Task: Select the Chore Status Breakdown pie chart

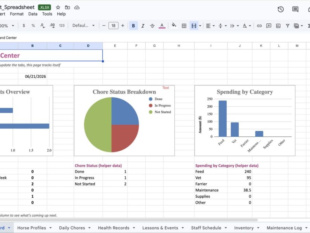Action: click(124, 120)
